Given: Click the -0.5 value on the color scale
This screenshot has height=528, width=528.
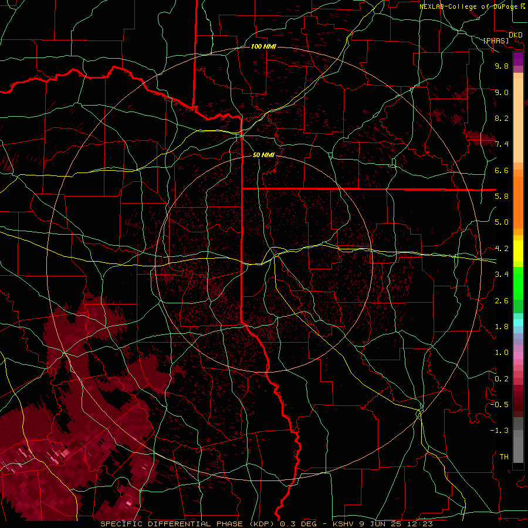Looking at the screenshot, I should click(499, 405).
